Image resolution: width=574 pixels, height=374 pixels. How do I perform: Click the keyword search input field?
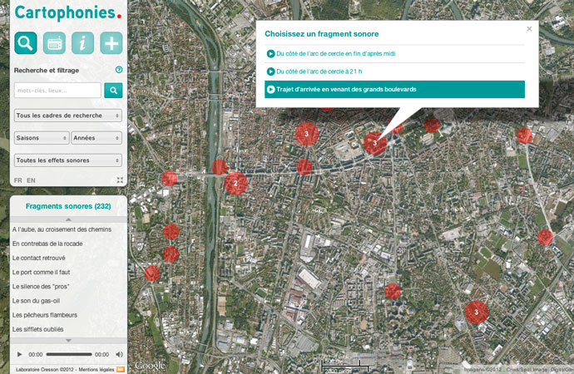point(57,90)
